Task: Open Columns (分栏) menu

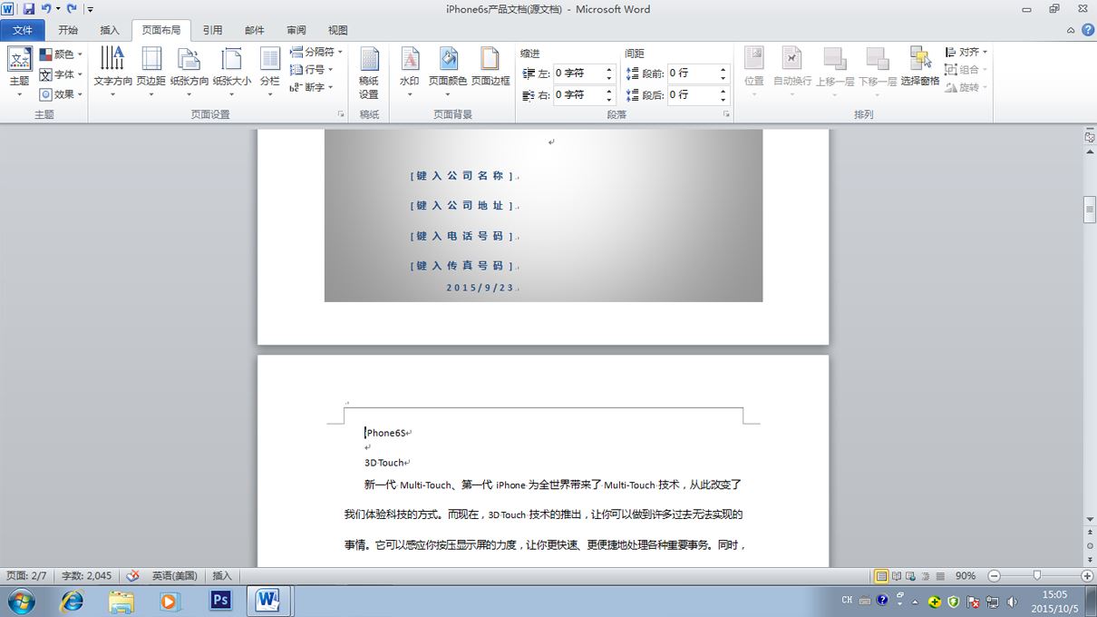Action: [x=270, y=73]
